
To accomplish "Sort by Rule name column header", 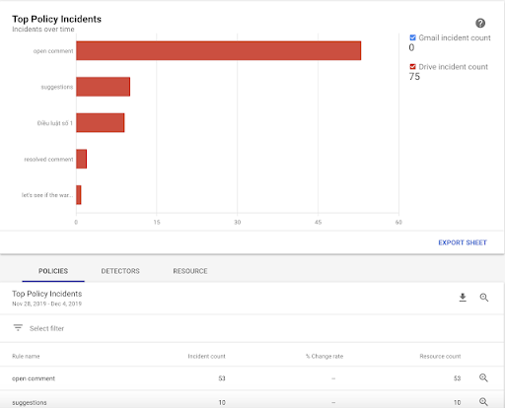I will tap(26, 356).
